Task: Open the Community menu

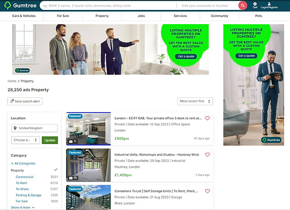Action: tap(220, 16)
